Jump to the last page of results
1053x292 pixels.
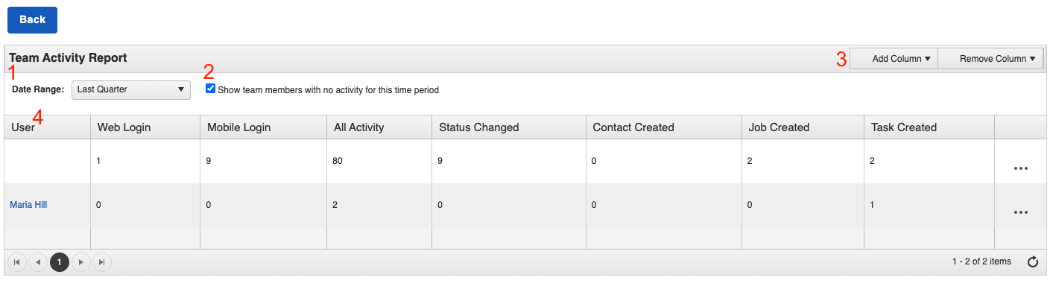[102, 261]
